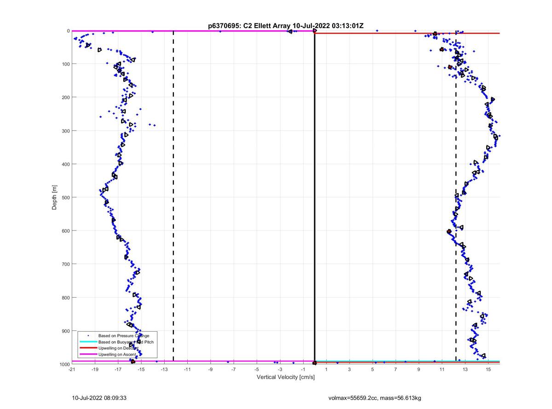Click the depth tick label '100'

[x=66, y=64]
